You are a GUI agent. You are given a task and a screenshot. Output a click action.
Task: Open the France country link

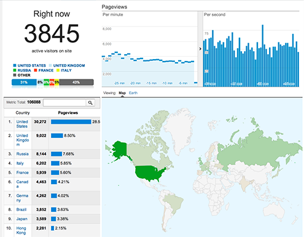(22, 172)
